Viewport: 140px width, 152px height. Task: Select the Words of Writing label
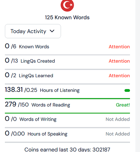(38, 119)
